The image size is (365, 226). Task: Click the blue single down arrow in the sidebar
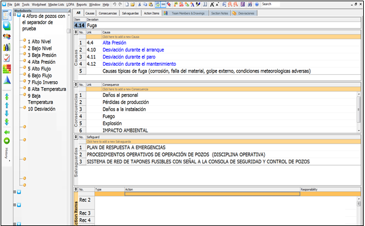click(x=7, y=114)
